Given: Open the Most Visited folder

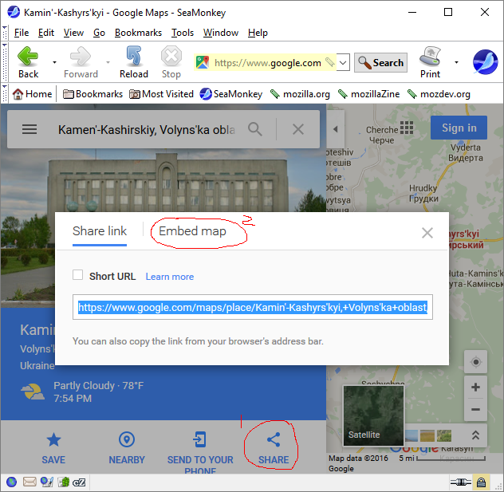Looking at the screenshot, I should pyautogui.click(x=161, y=94).
